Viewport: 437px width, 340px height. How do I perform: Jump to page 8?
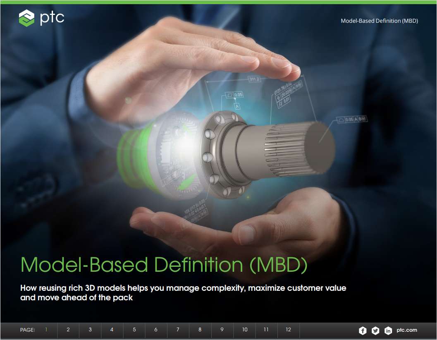point(200,330)
